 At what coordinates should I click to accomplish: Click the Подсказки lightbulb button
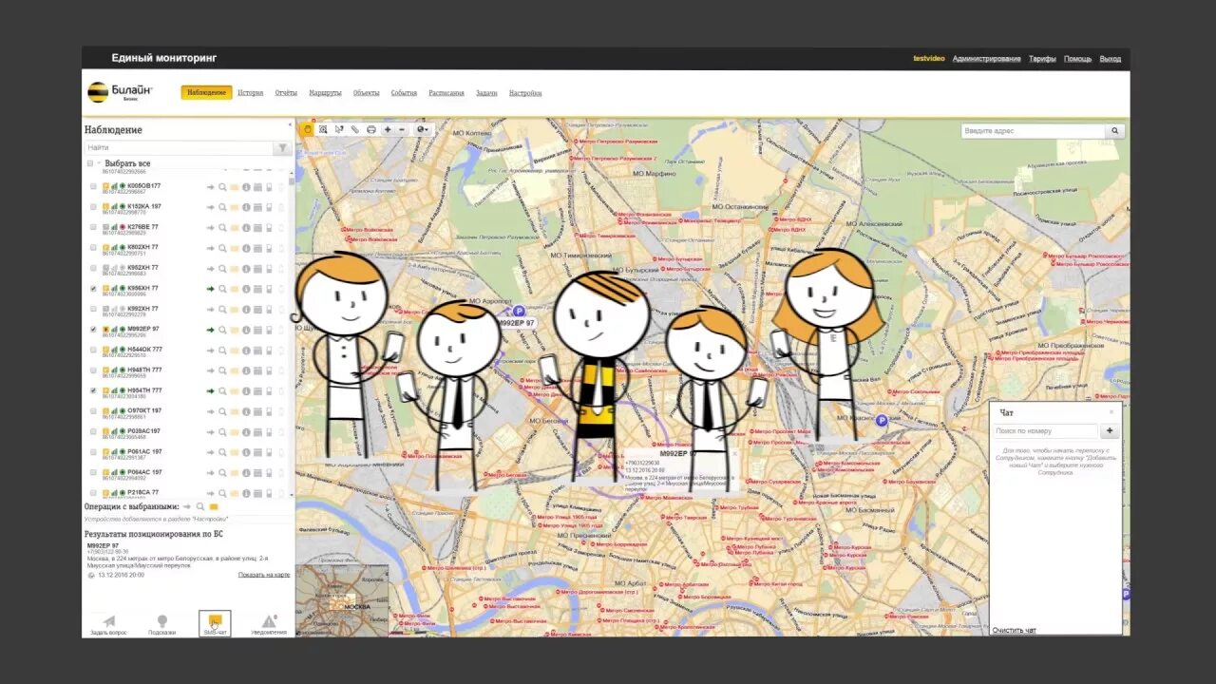162,624
